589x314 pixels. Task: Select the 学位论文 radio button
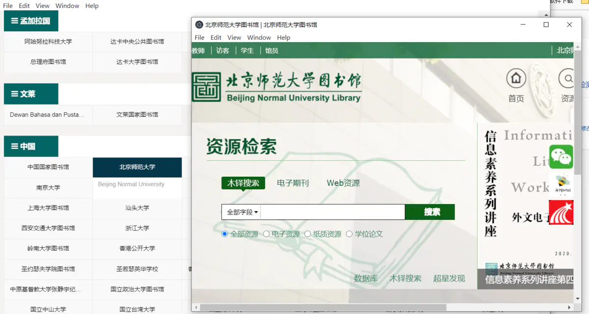(349, 234)
